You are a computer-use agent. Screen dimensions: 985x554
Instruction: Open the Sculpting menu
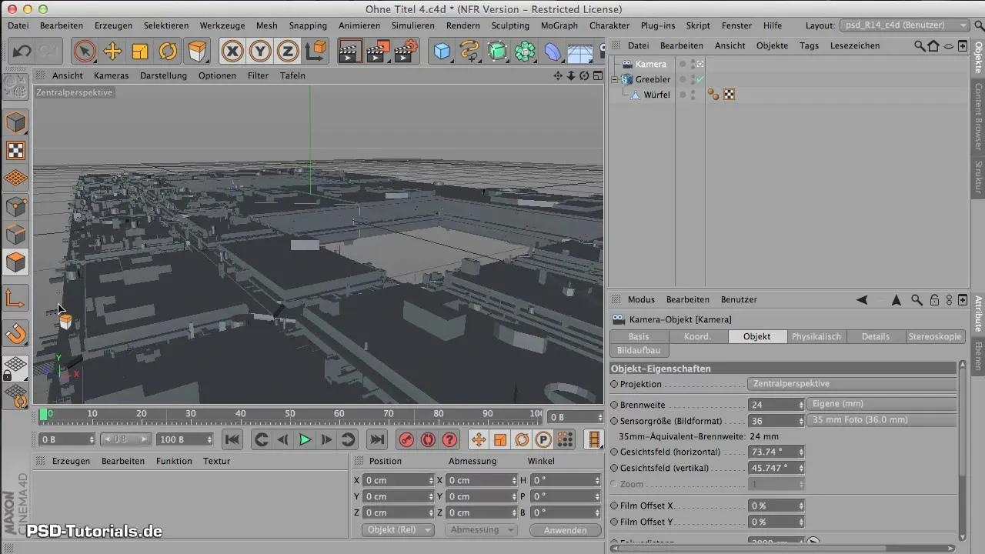(510, 25)
